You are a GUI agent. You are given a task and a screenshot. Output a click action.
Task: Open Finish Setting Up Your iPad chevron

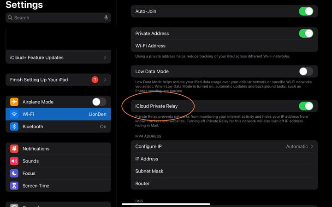click(x=105, y=80)
